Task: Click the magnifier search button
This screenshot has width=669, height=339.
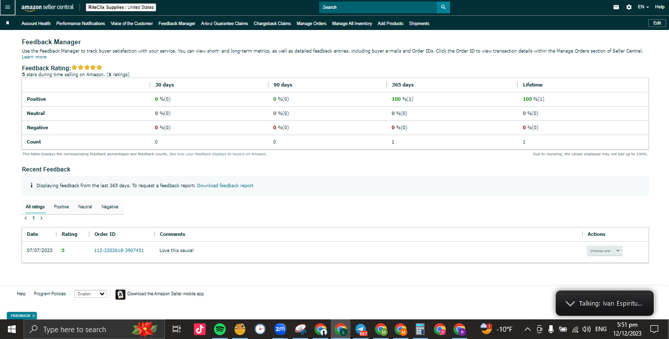Action: tap(443, 7)
